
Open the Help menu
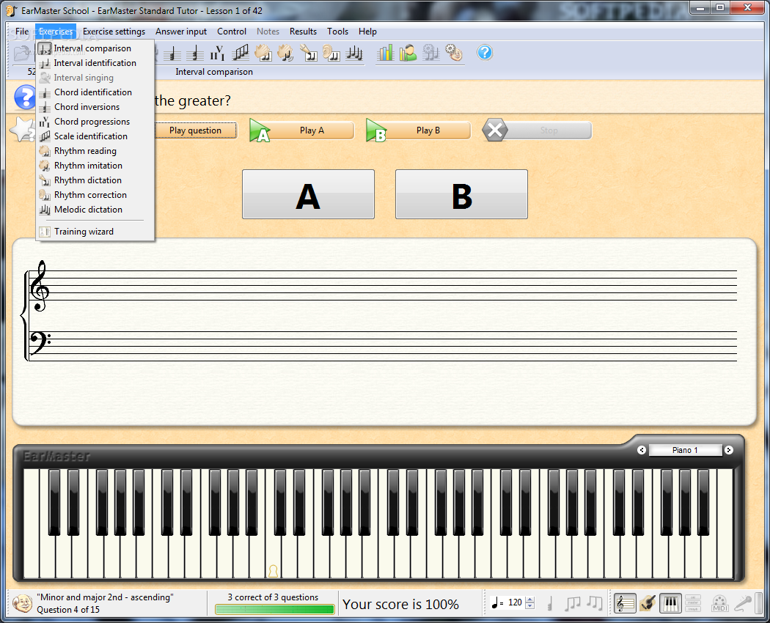coord(367,32)
